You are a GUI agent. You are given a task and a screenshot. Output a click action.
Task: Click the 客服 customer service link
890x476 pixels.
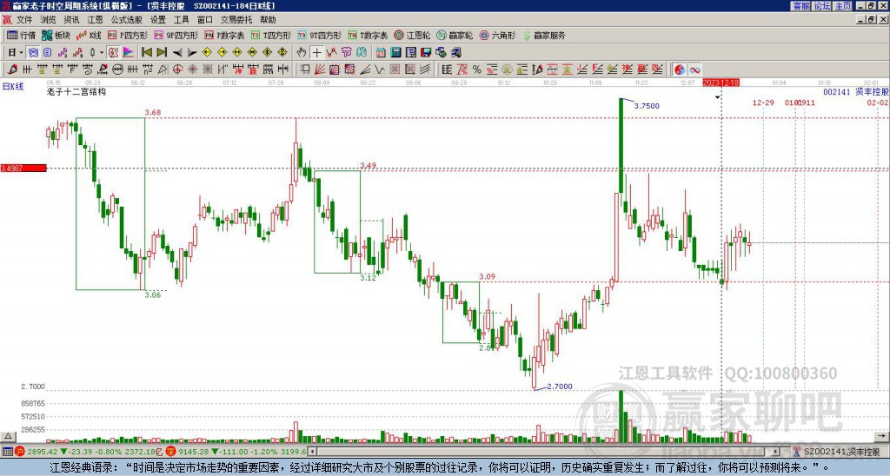(x=800, y=6)
